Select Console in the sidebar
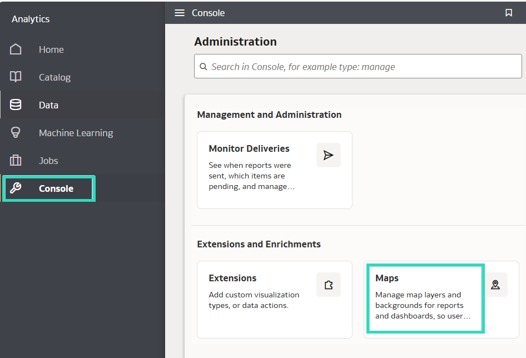 [56, 188]
